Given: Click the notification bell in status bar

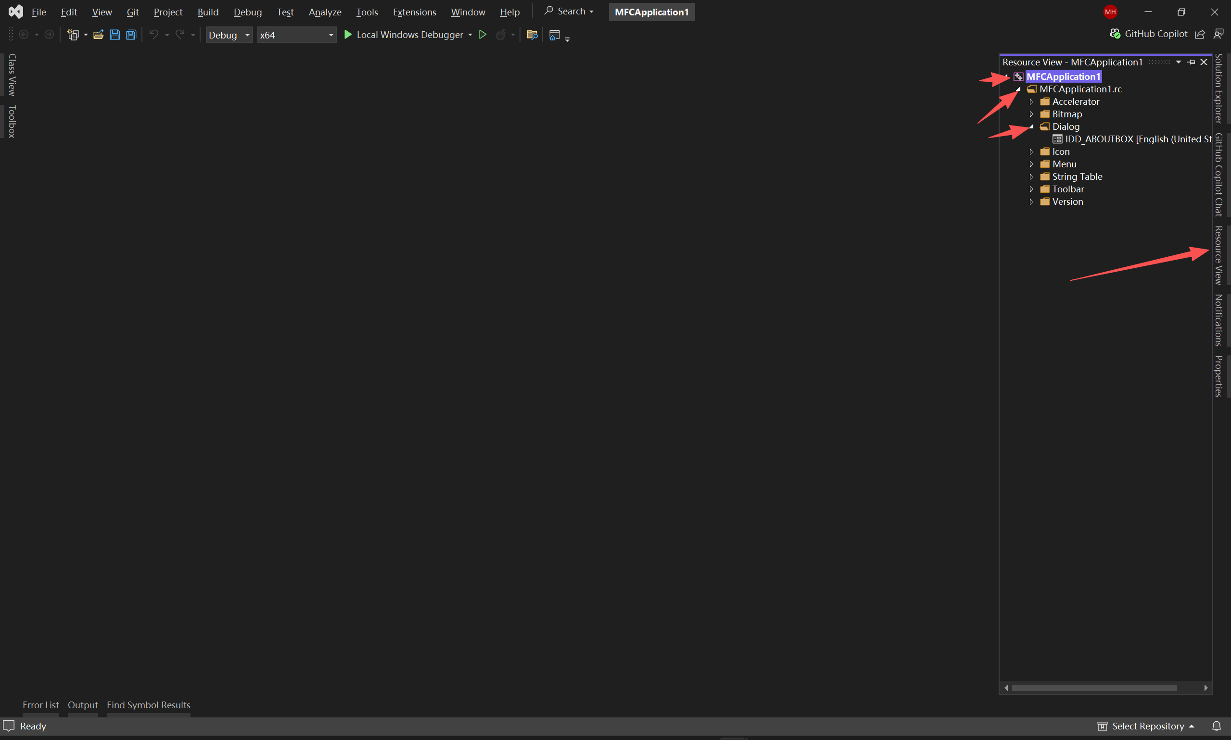Looking at the screenshot, I should [x=1217, y=726].
